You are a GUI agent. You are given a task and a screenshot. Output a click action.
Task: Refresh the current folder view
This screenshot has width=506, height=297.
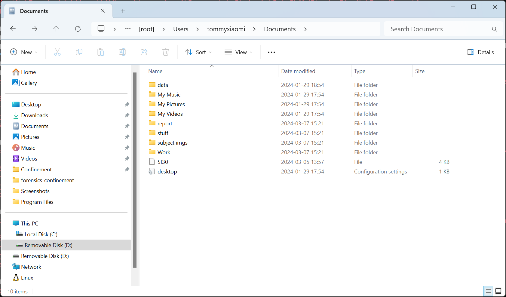pyautogui.click(x=78, y=29)
